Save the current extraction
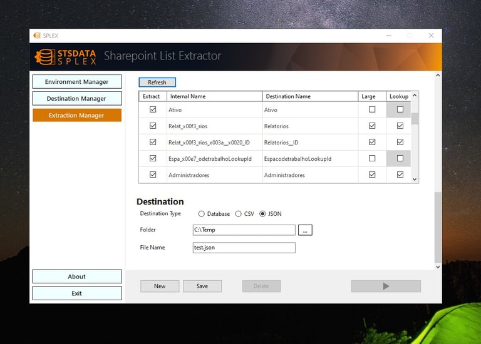Screen dimensions: 481x344 202,286
